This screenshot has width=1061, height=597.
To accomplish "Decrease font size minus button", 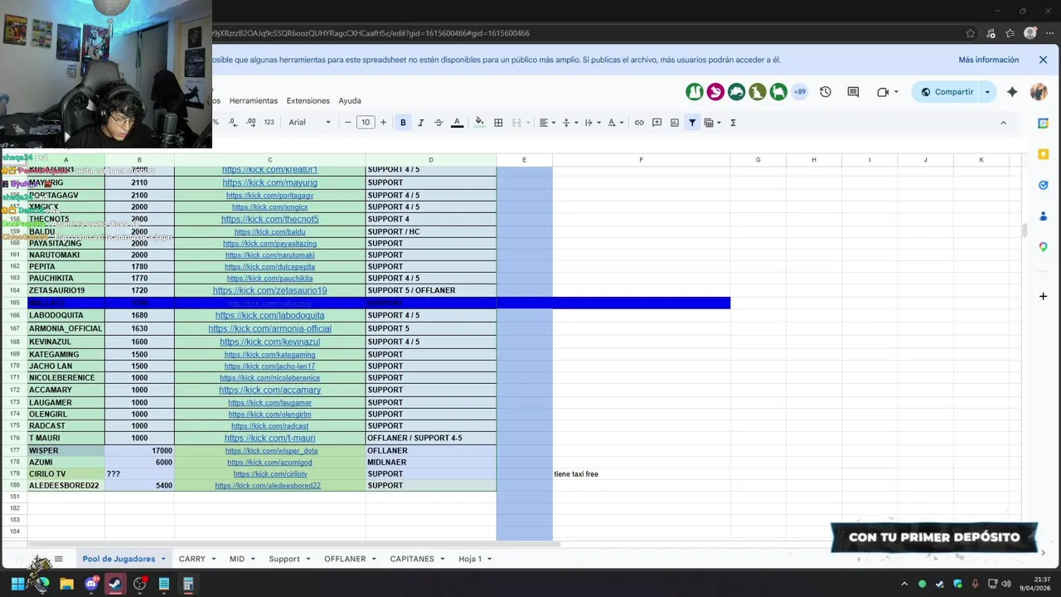I will pos(348,123).
